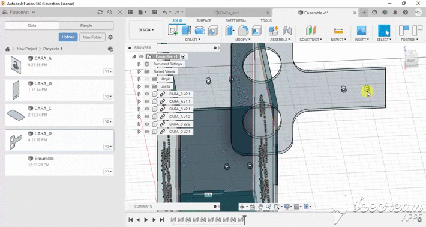Click the Offset Plane construct icon
426x227 pixels.
click(x=311, y=31)
